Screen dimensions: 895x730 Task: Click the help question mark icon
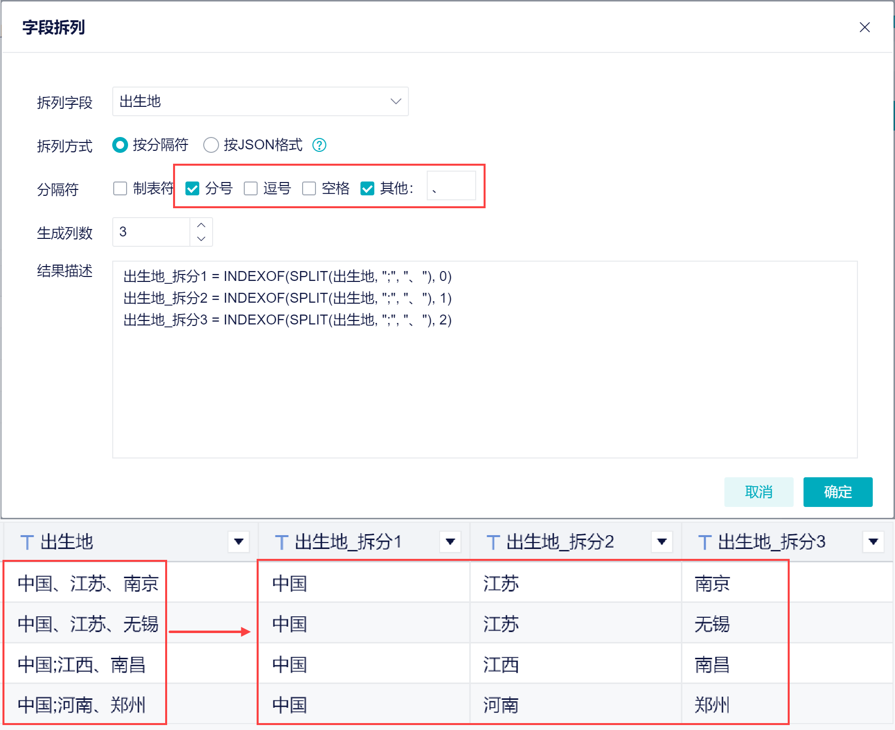(319, 145)
